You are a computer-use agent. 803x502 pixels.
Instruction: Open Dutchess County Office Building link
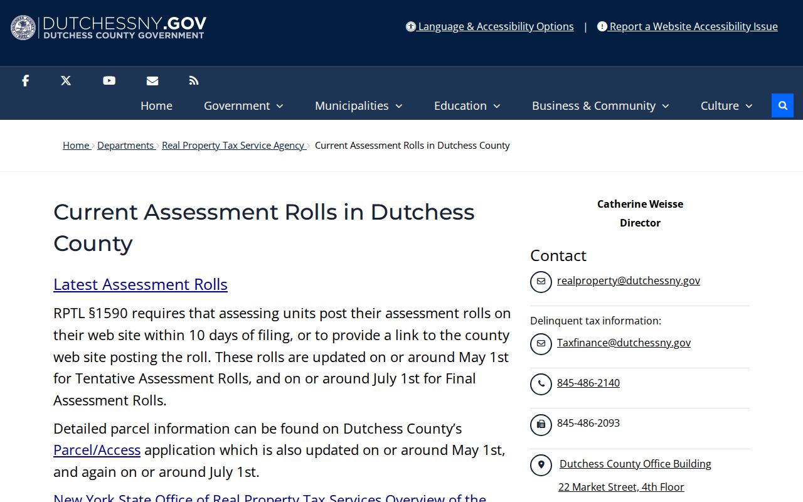[x=635, y=464]
